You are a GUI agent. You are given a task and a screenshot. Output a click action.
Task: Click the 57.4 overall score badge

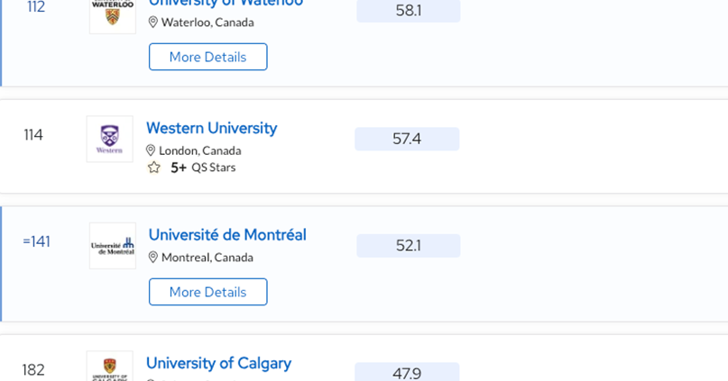click(407, 139)
